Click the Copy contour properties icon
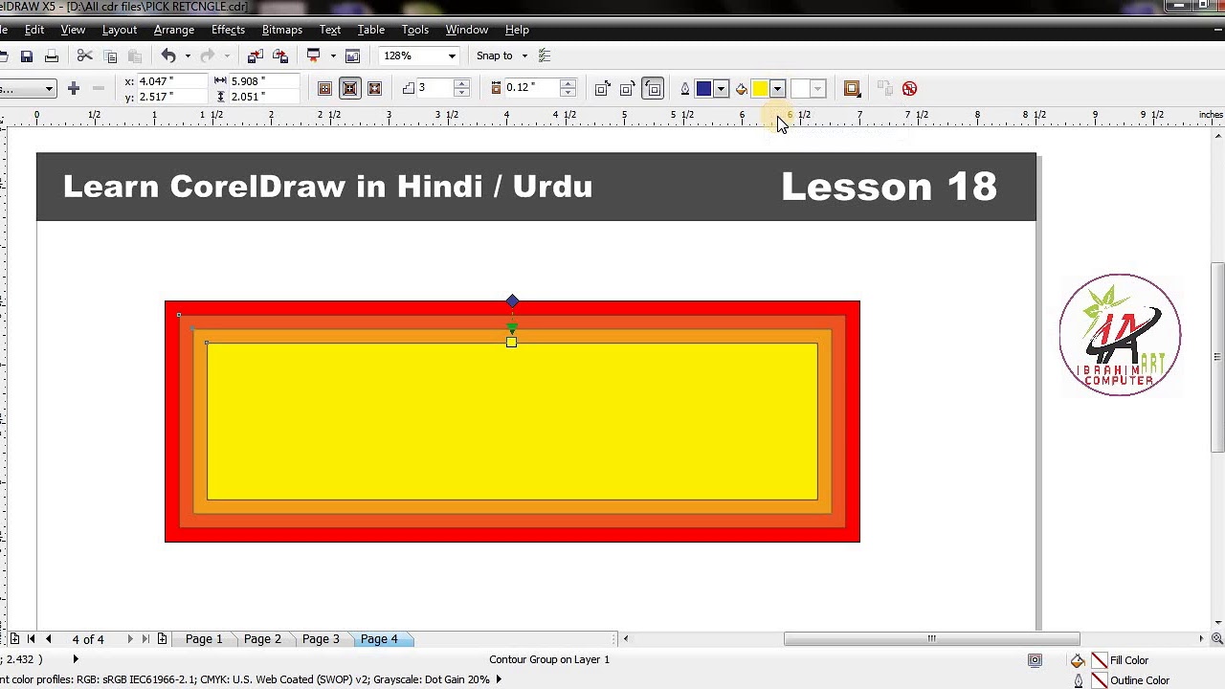 pyautogui.click(x=884, y=89)
